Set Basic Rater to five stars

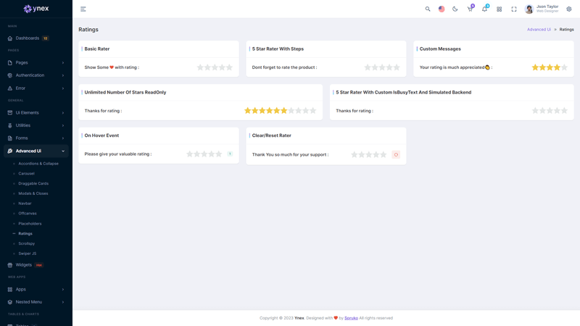coord(229,67)
